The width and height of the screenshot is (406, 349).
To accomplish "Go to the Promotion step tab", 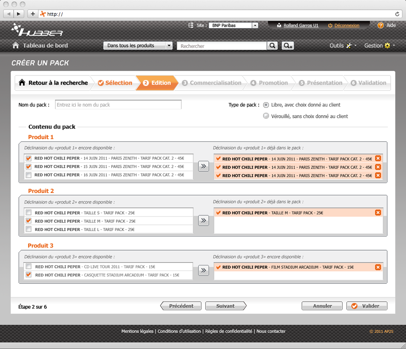I will (269, 83).
